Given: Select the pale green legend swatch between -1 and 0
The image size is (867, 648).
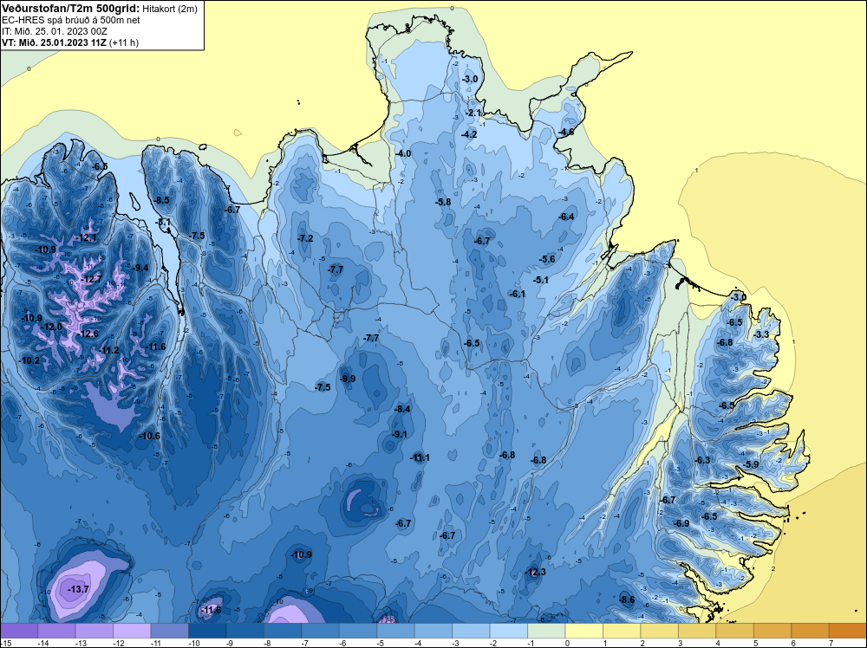Looking at the screenshot, I should pyautogui.click(x=546, y=631).
